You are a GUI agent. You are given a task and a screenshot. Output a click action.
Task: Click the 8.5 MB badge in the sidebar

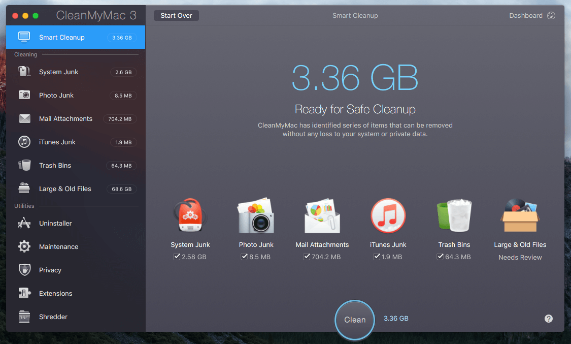123,96
